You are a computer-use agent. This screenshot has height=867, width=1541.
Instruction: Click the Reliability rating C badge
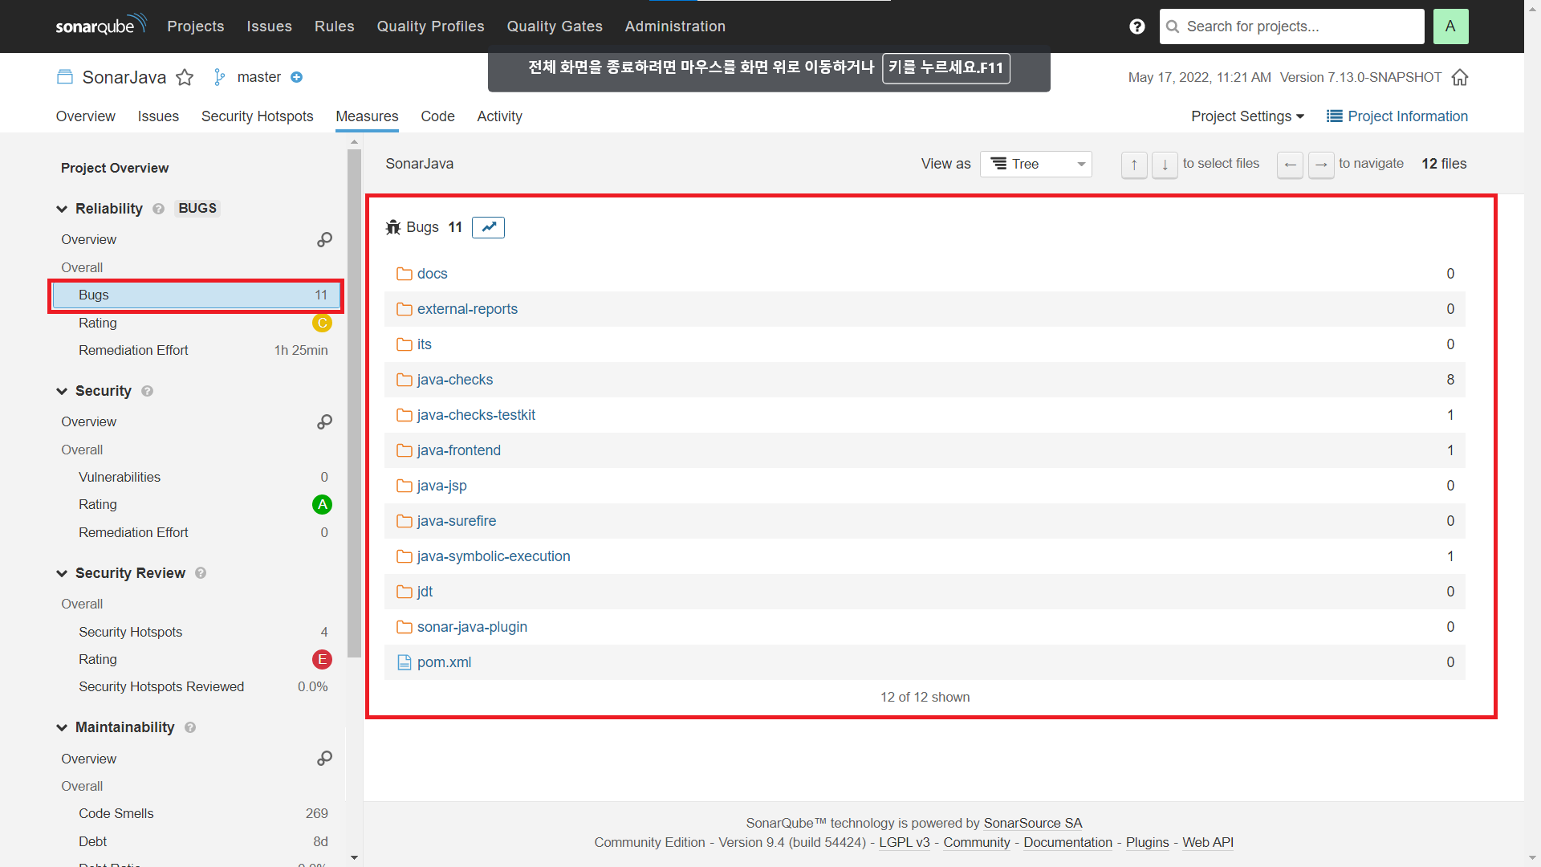(322, 323)
